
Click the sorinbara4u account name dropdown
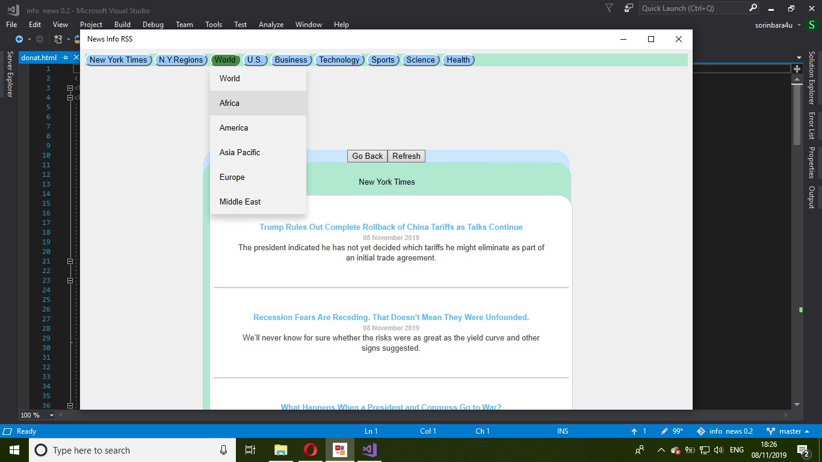click(778, 25)
